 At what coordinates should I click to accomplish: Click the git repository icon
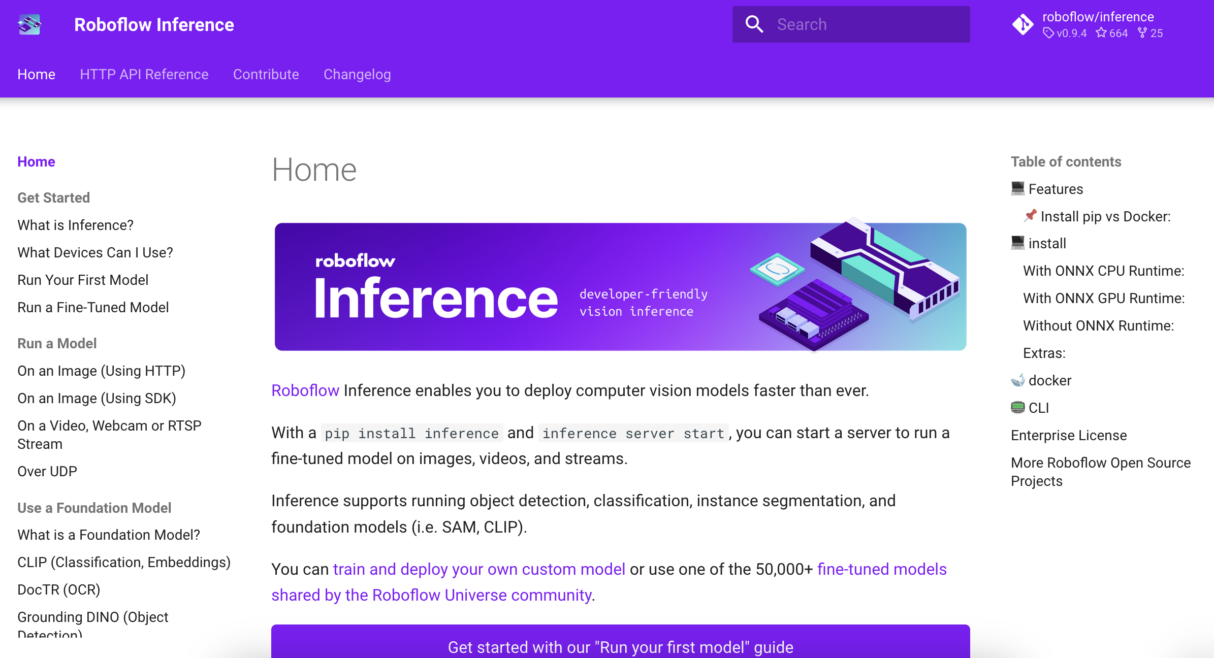coord(1023,24)
